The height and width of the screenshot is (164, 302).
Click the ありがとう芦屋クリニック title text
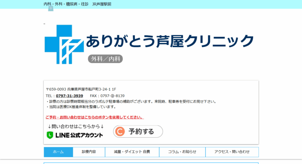point(169,41)
